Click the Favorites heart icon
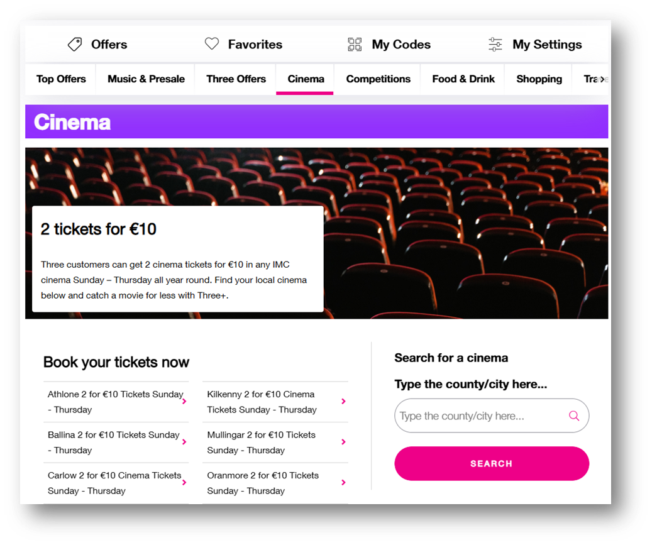The height and width of the screenshot is (545, 652). 212,43
